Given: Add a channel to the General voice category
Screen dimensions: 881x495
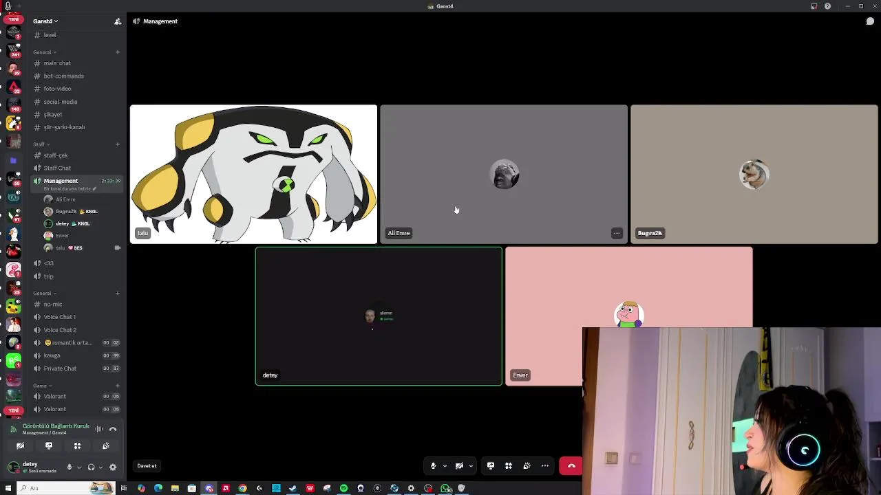Looking at the screenshot, I should tap(118, 294).
